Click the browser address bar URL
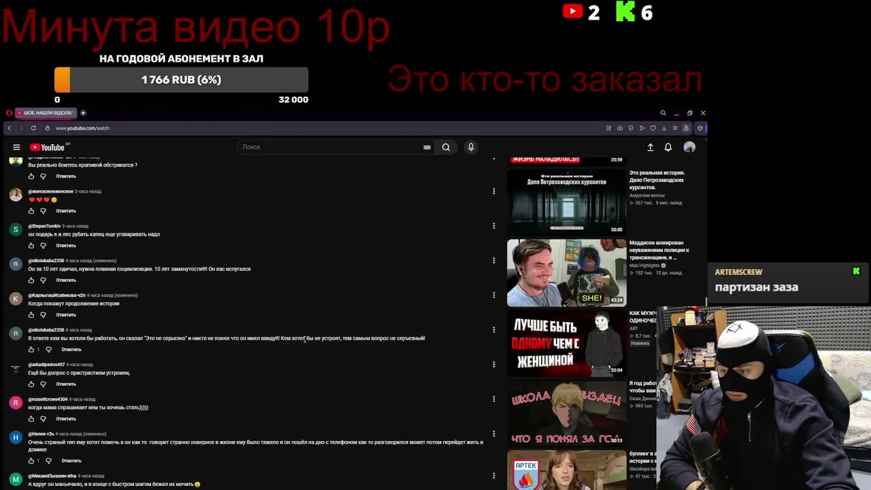 tap(82, 128)
